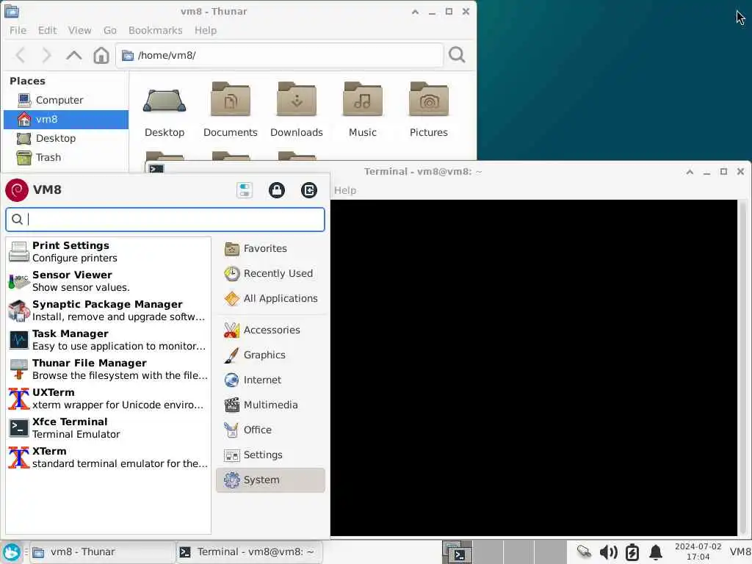Launch Task Manager from the menu

click(109, 339)
